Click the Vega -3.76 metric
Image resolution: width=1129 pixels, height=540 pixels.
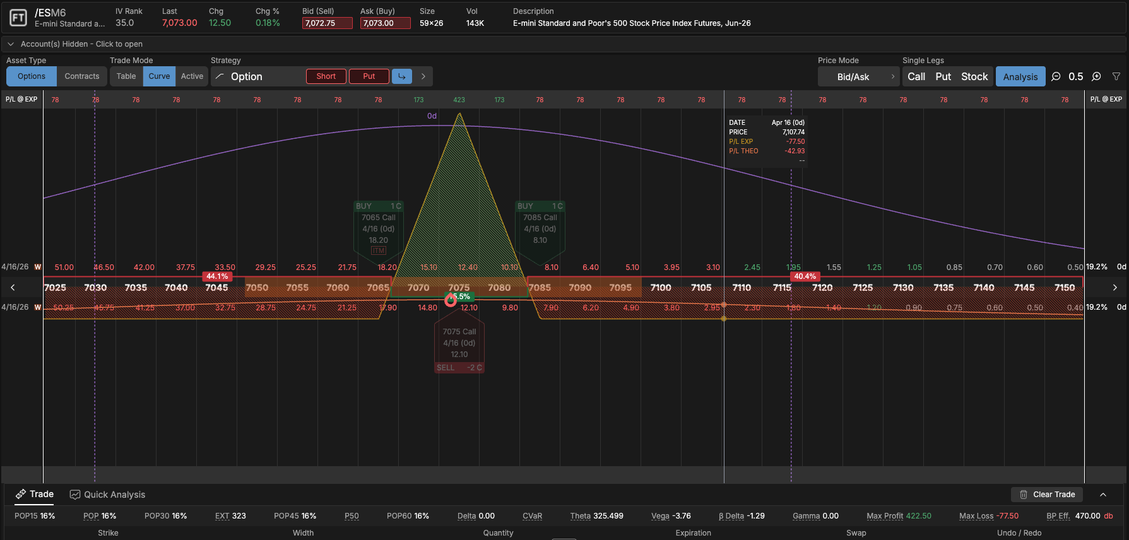point(671,516)
